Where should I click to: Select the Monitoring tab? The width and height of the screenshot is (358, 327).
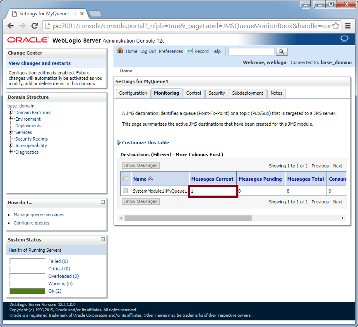point(166,93)
